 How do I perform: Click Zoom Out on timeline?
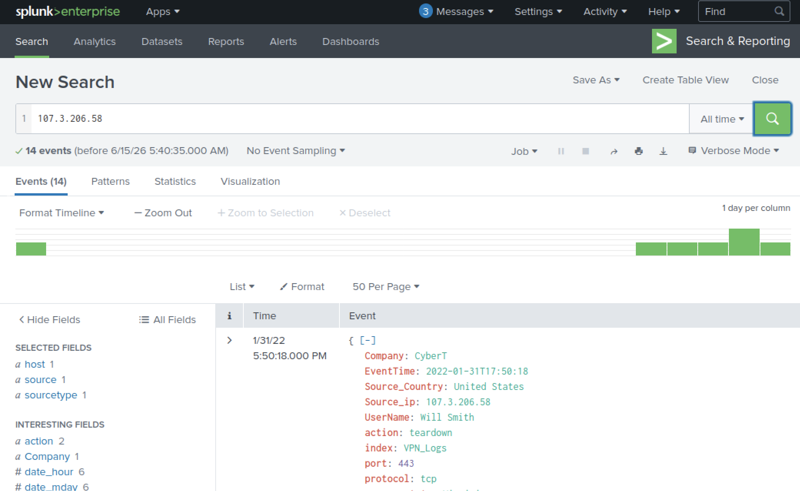163,213
